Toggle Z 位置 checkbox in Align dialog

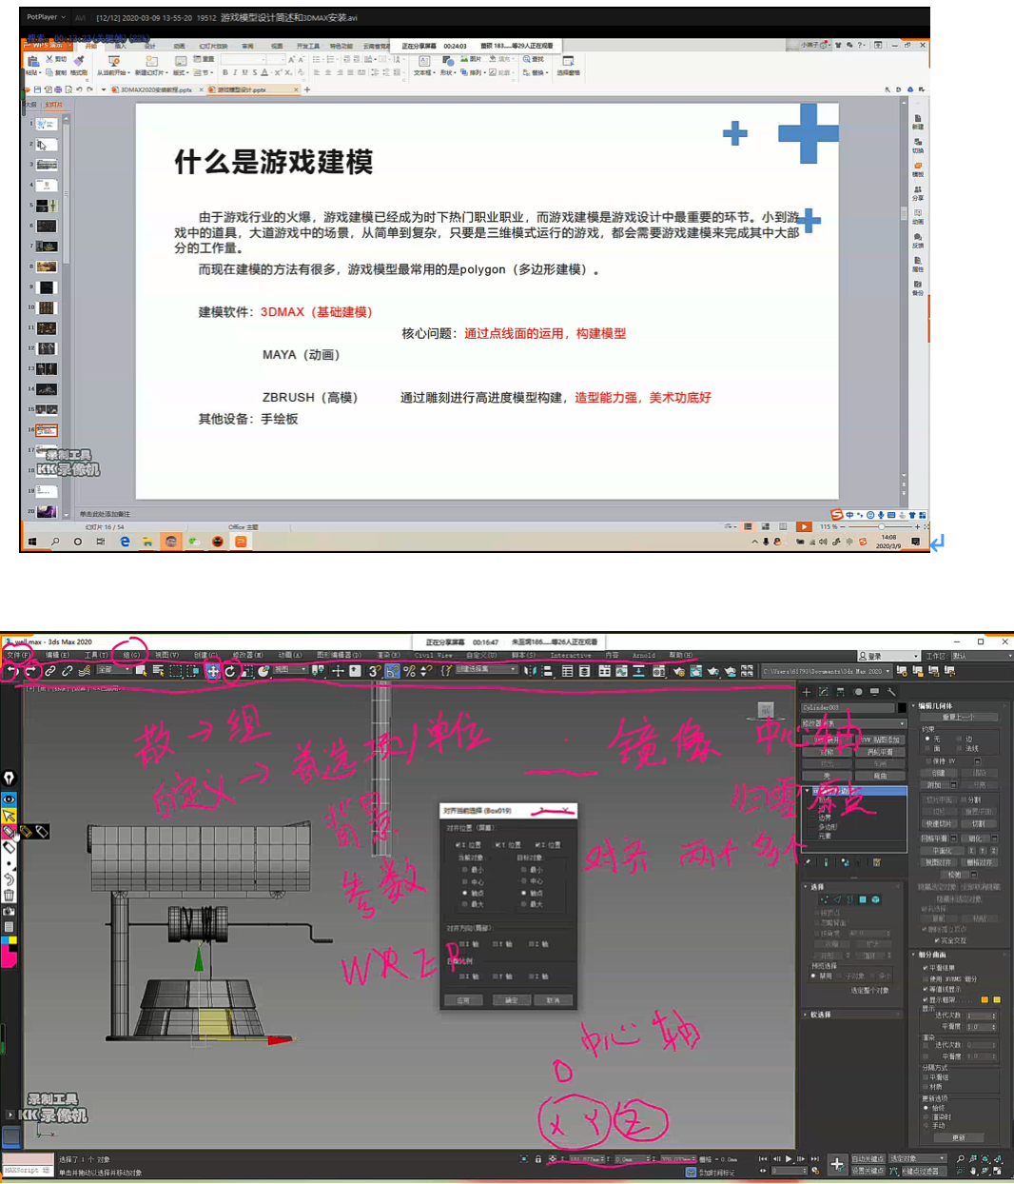point(547,845)
